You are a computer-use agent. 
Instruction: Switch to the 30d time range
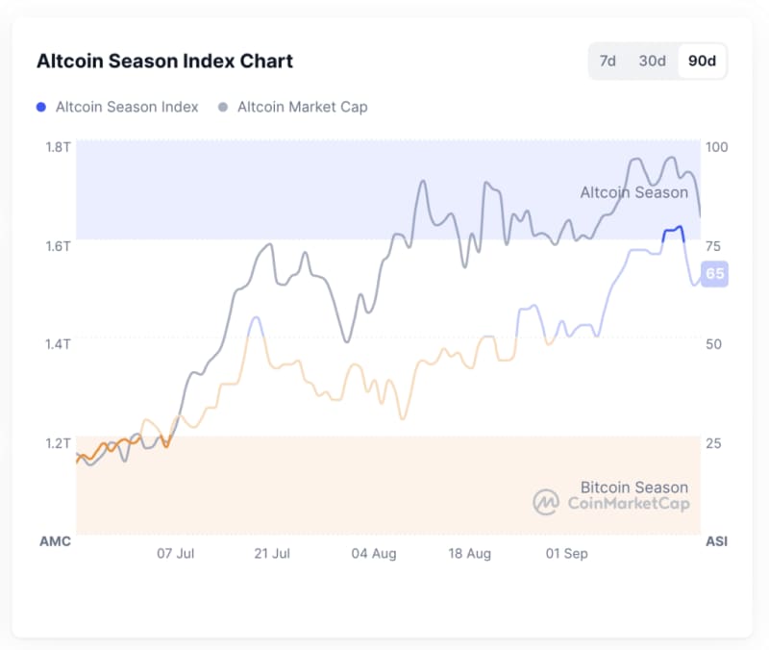click(x=652, y=61)
